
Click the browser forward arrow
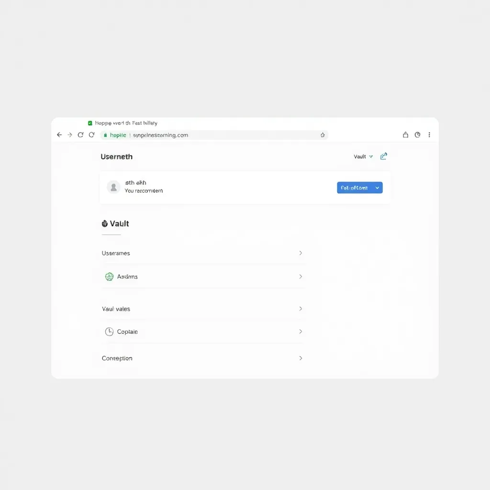(x=70, y=135)
